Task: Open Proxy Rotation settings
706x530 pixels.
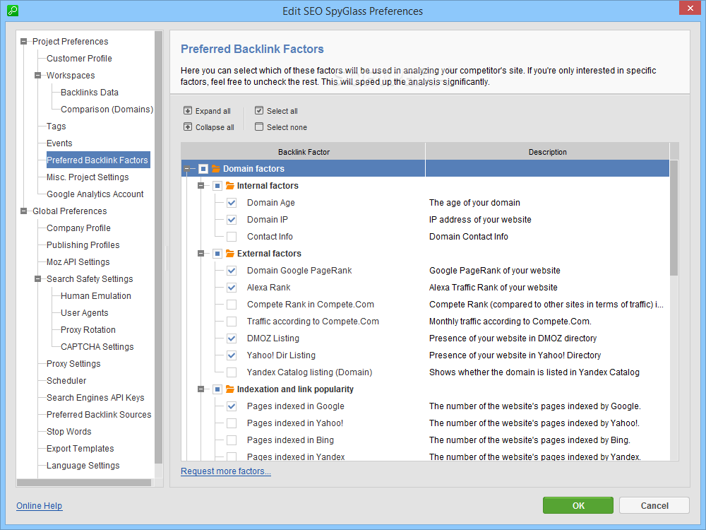Action: pos(88,330)
